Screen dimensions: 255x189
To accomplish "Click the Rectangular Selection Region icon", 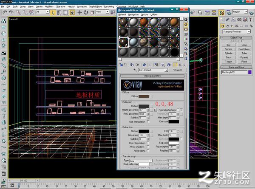I will click(x=65, y=12).
